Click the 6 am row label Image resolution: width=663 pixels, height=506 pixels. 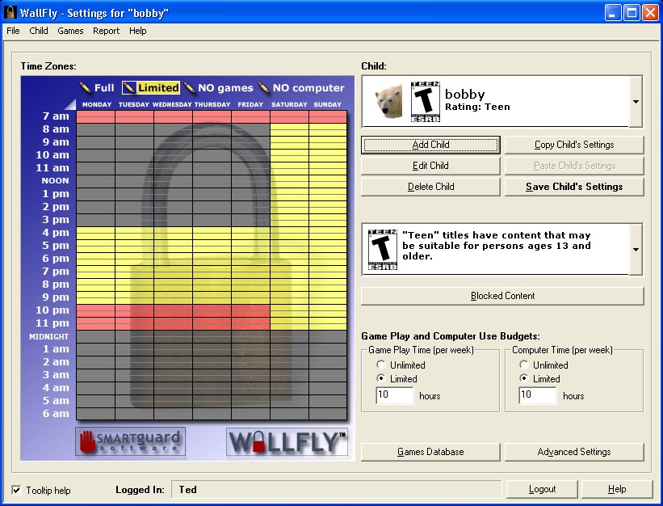pos(56,414)
